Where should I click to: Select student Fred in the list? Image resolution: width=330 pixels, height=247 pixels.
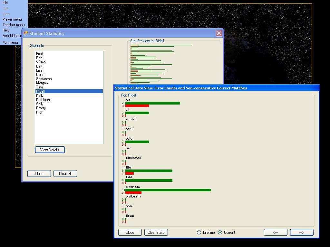click(x=40, y=54)
